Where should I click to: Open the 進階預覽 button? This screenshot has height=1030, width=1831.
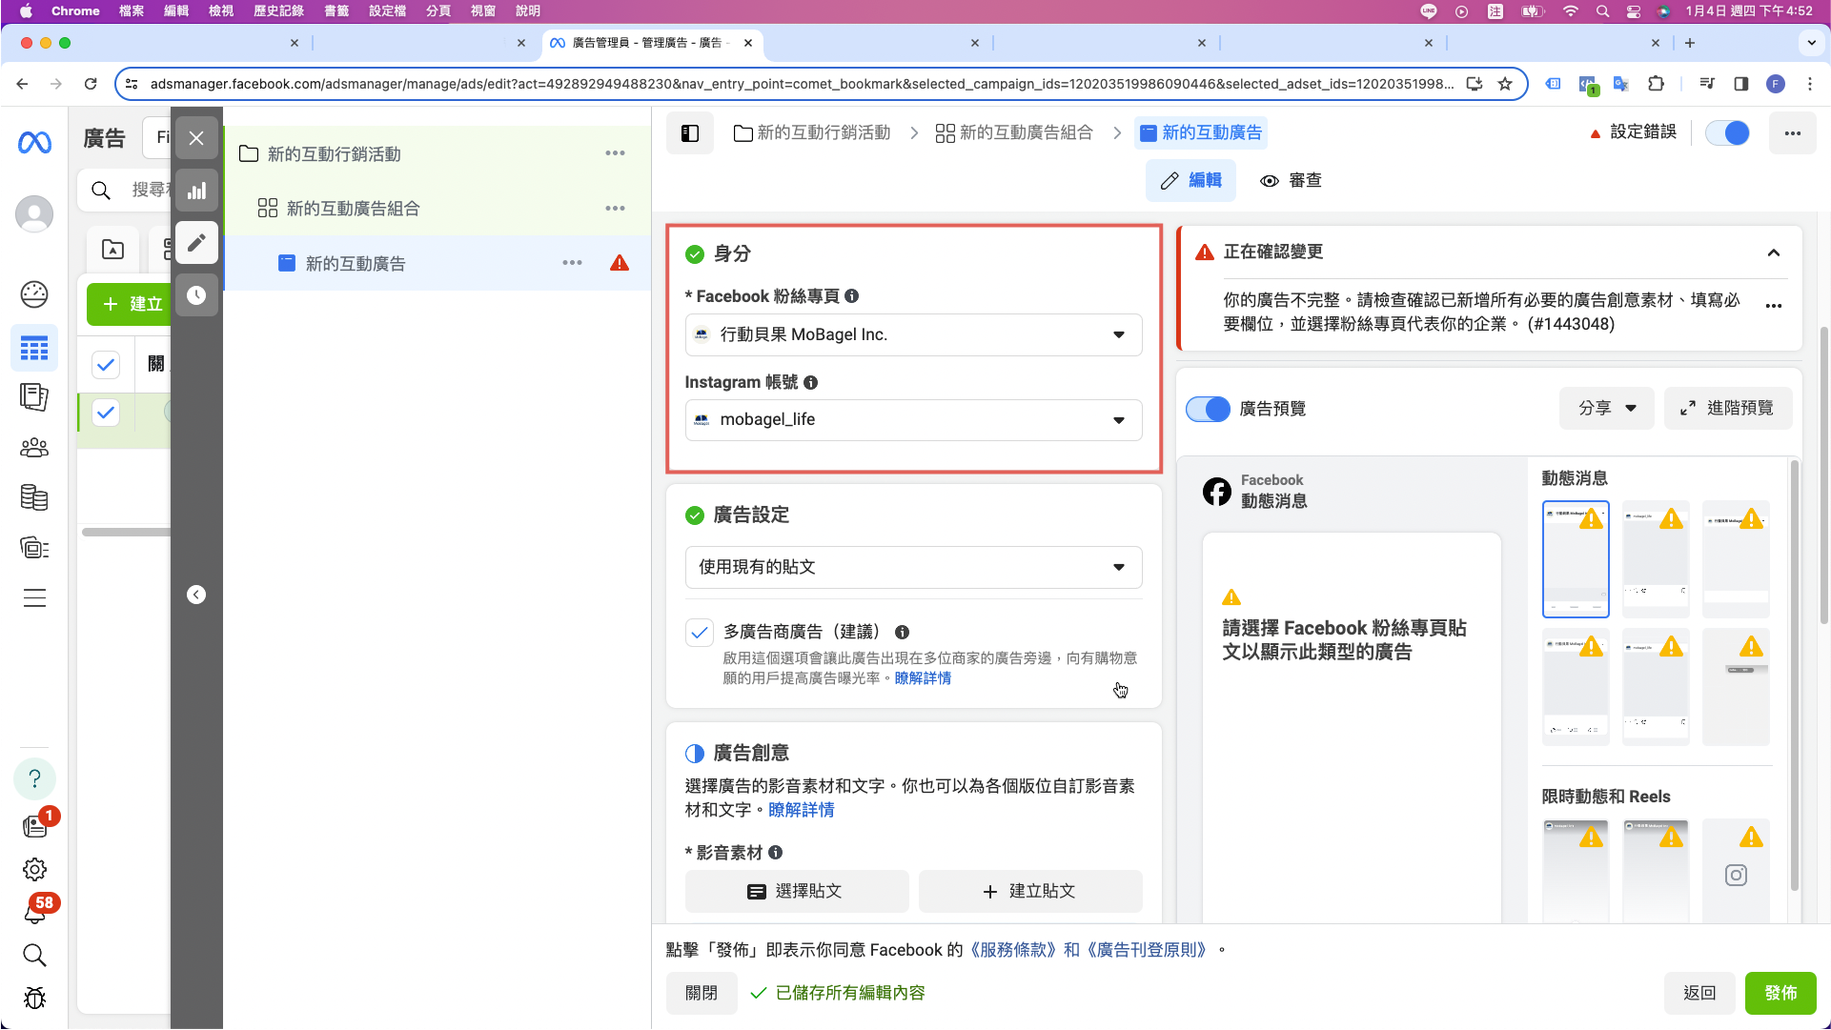[x=1728, y=408]
